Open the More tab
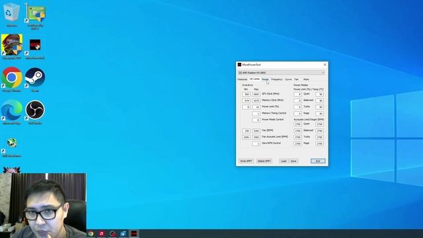The width and height of the screenshot is (423, 238). coord(306,79)
